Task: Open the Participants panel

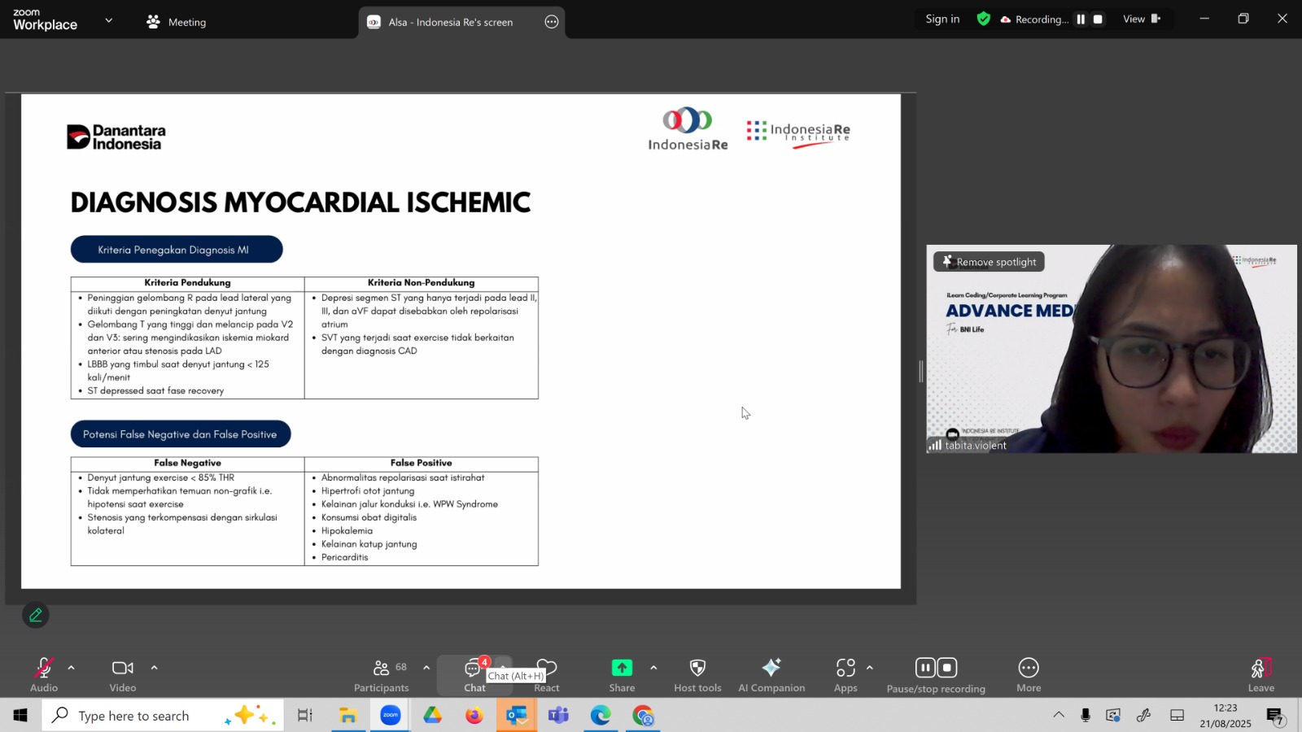Action: point(381,669)
